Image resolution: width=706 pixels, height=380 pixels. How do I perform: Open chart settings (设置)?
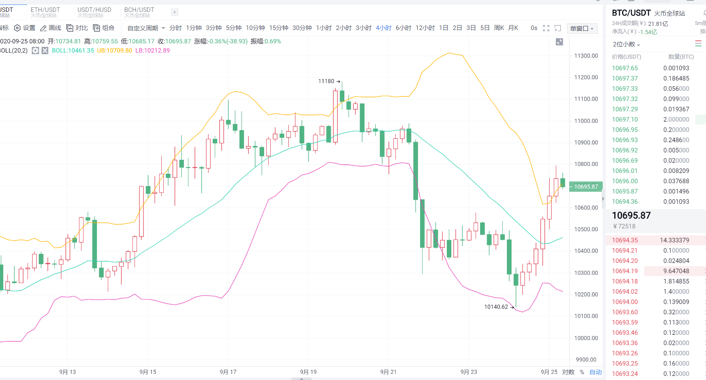pos(25,28)
